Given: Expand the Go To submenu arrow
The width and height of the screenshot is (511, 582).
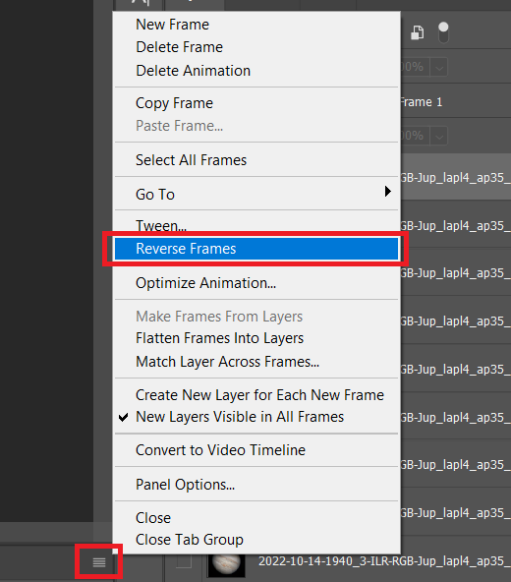Looking at the screenshot, I should (388, 192).
